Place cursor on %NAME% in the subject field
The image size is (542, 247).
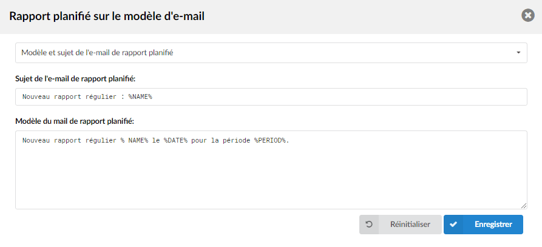click(x=140, y=97)
